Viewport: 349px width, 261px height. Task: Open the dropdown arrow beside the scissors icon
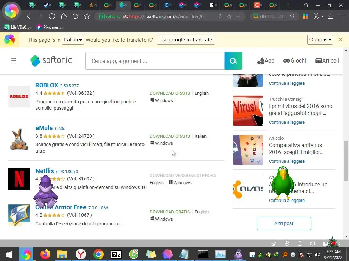[322, 16]
